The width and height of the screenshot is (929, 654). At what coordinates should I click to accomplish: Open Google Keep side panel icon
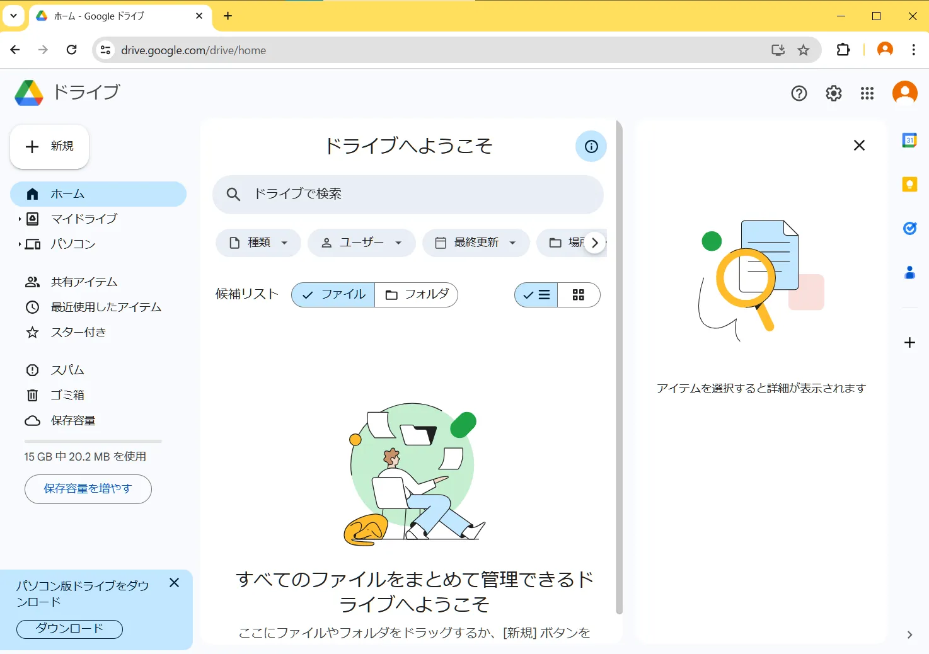909,184
